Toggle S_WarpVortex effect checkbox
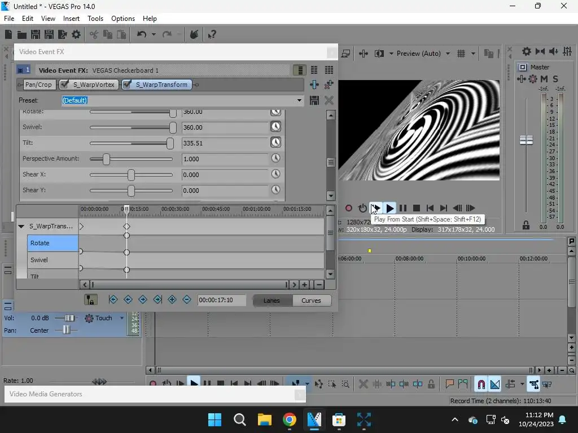The width and height of the screenshot is (578, 433). click(64, 85)
